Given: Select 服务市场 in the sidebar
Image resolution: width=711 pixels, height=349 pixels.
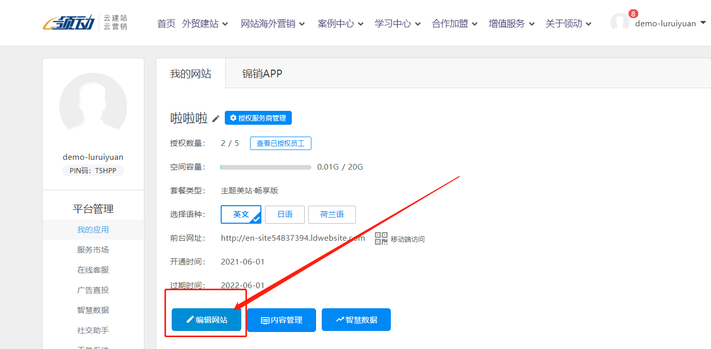Looking at the screenshot, I should coord(93,250).
